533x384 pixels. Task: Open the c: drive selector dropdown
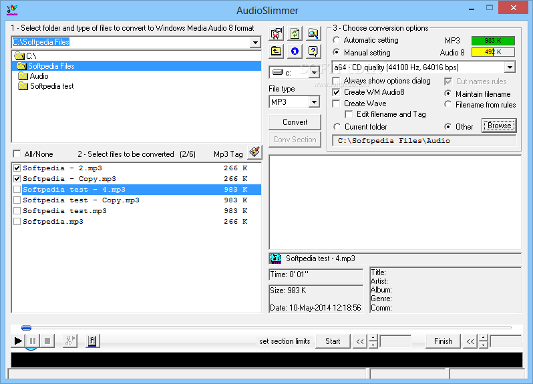pos(314,72)
